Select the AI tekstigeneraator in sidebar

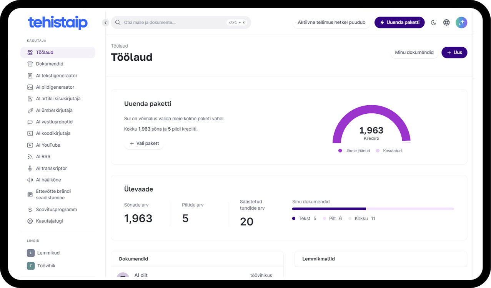(57, 75)
